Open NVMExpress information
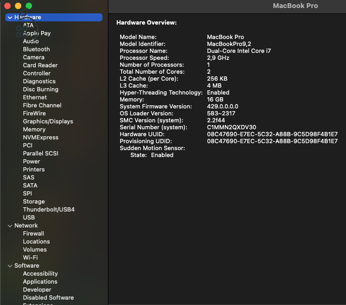 point(41,137)
